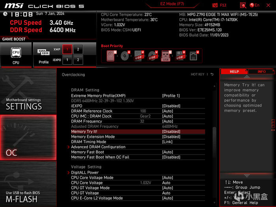Click the Overclocking page heading

click(73, 75)
